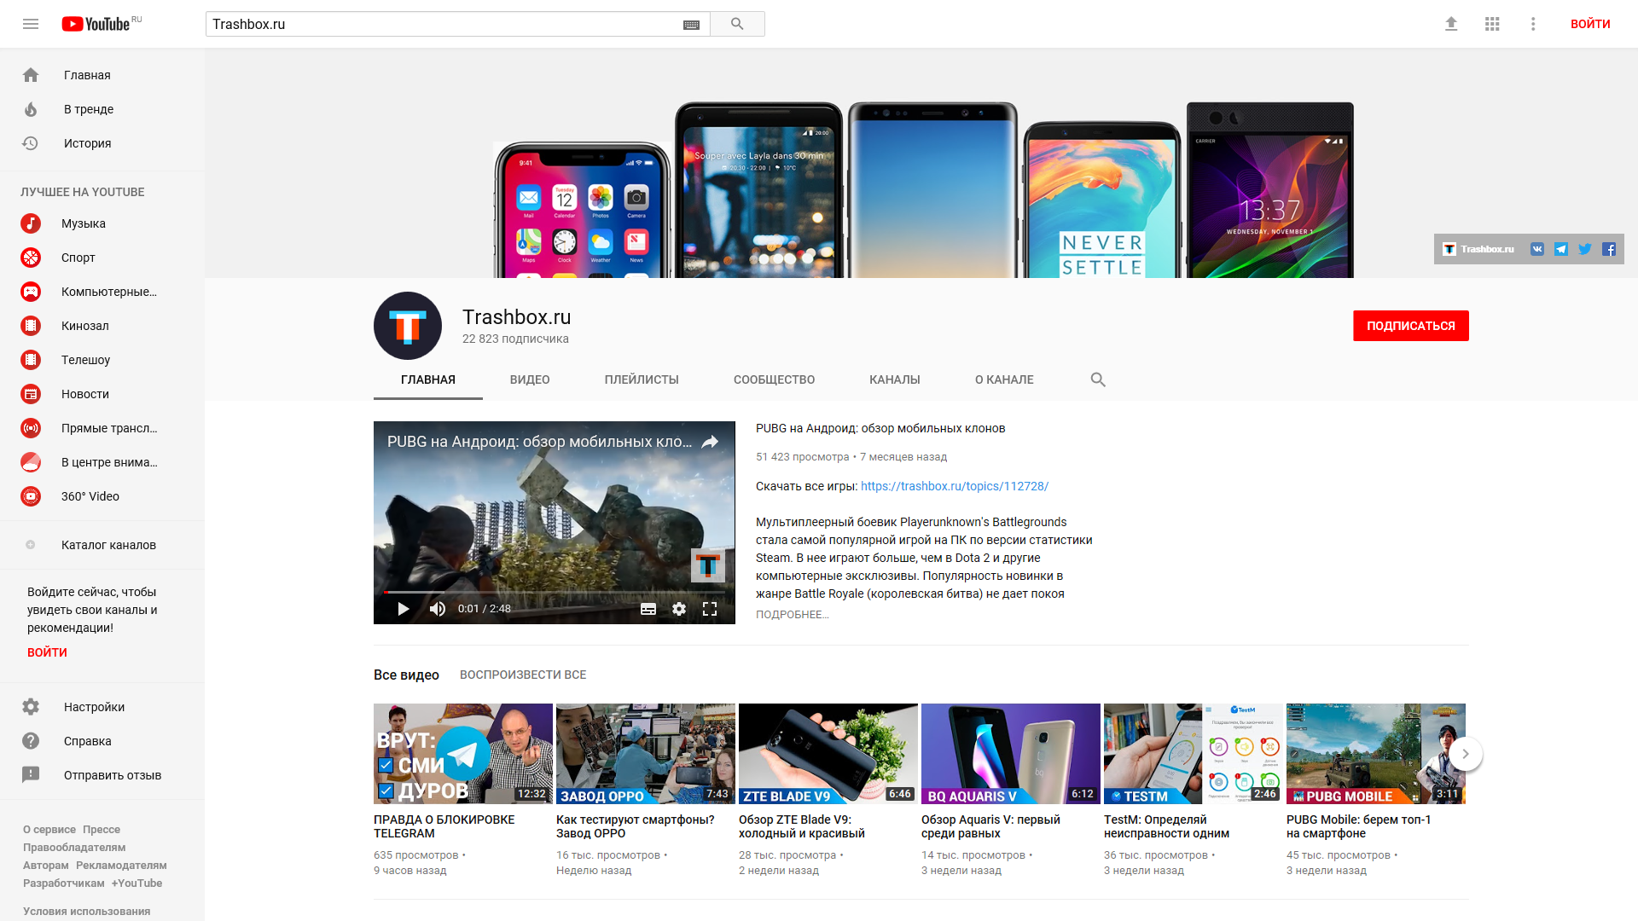
Task: Go to Главная in the sidebar
Action: pos(102,75)
